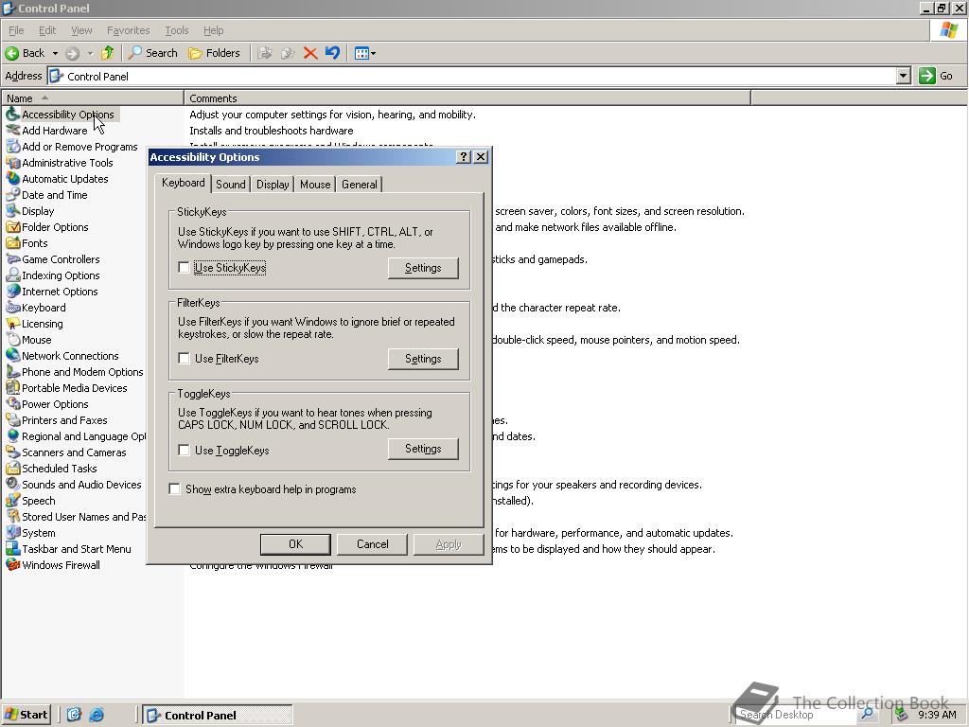Open FilterKeys Settings button
This screenshot has height=727, width=969.
[x=423, y=359]
